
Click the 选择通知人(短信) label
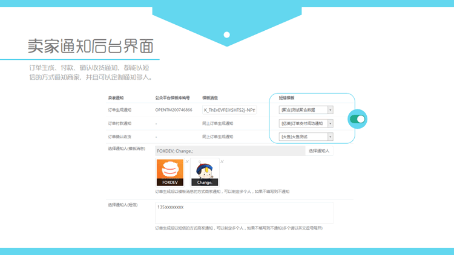pyautogui.click(x=123, y=205)
